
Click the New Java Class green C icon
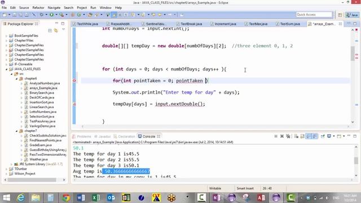[x=79, y=15]
